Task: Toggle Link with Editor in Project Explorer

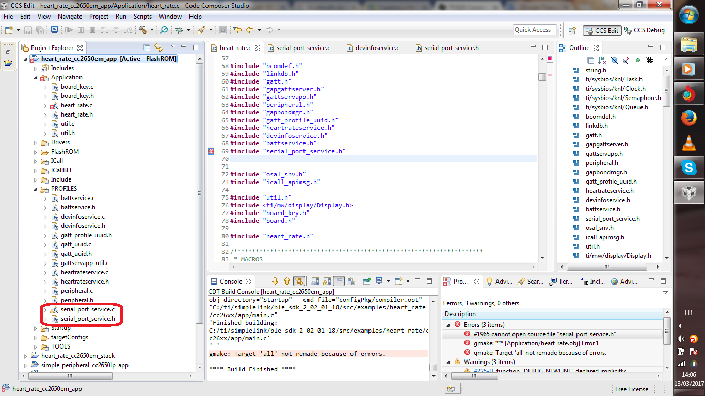Action: pos(158,47)
